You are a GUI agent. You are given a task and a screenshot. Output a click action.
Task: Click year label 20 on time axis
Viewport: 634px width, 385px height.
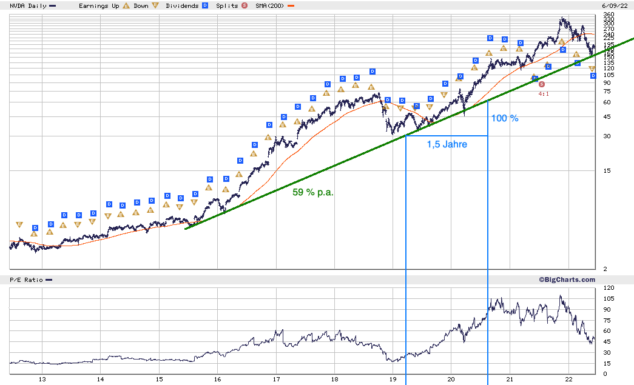pyautogui.click(x=451, y=379)
